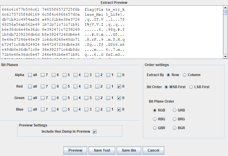The height and width of the screenshot is (156, 228).
Task: Check Green bit plane 6
Action: pyautogui.click(x=53, y=98)
